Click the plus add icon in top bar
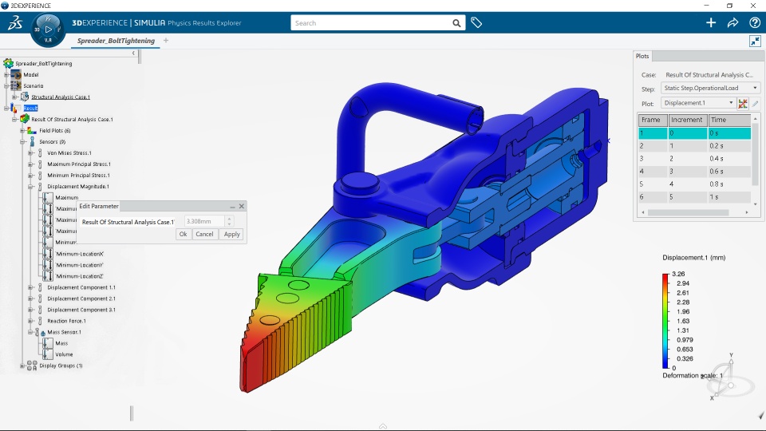This screenshot has height=431, width=766. (x=711, y=22)
